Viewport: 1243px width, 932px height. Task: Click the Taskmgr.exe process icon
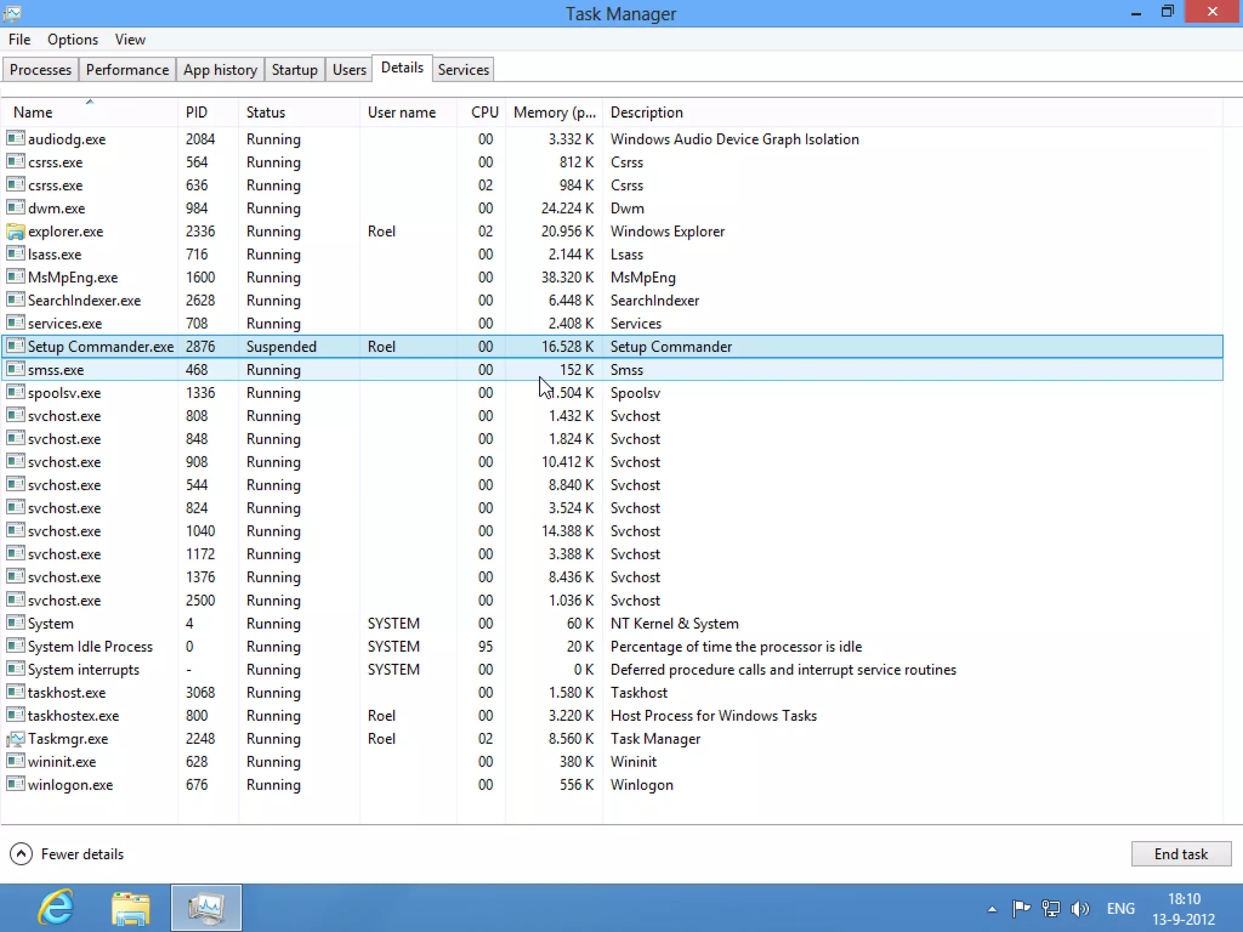tap(16, 738)
